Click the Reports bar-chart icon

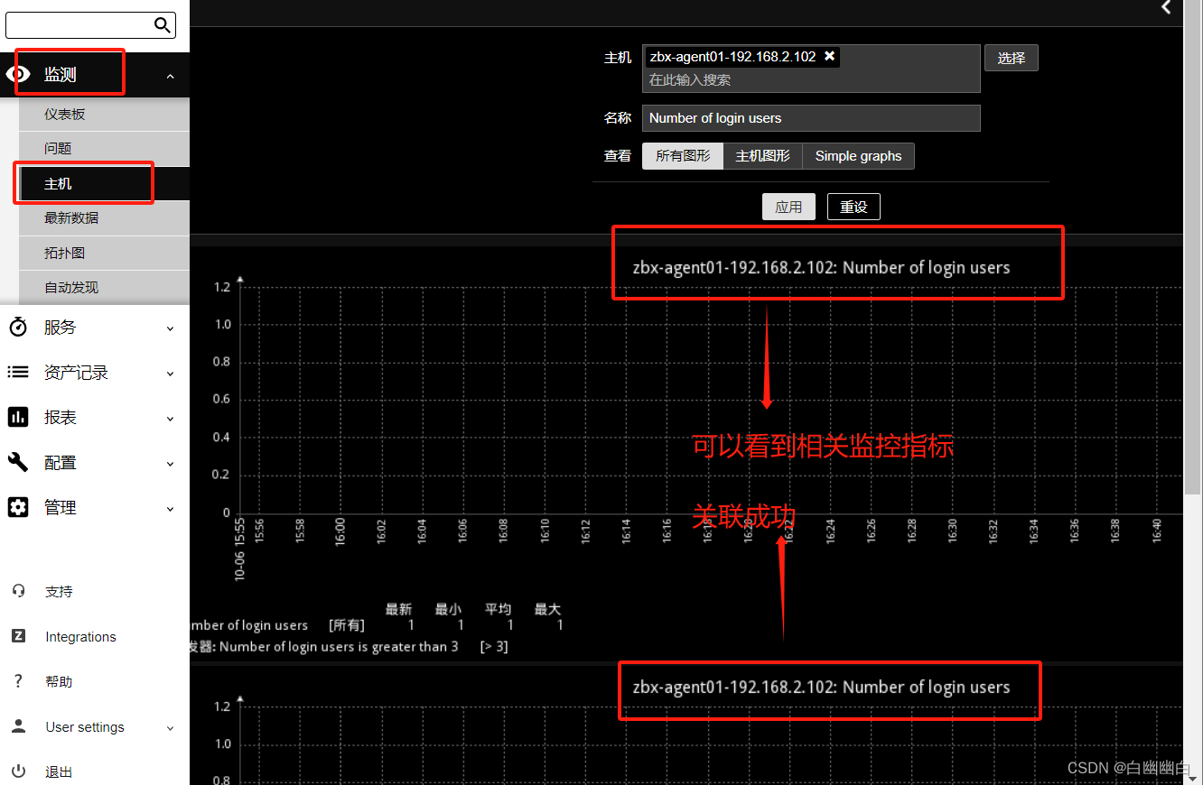pos(18,417)
